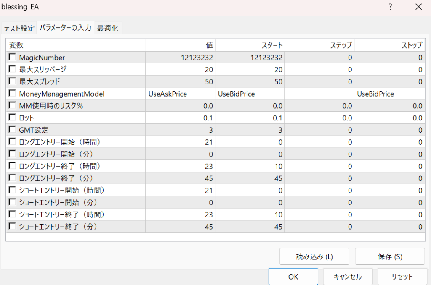Open the help question mark icon
The image size is (431, 285).
[390, 7]
